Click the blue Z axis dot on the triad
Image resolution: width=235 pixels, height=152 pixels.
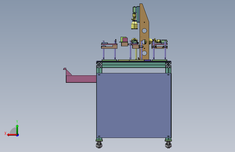[x=18, y=135]
